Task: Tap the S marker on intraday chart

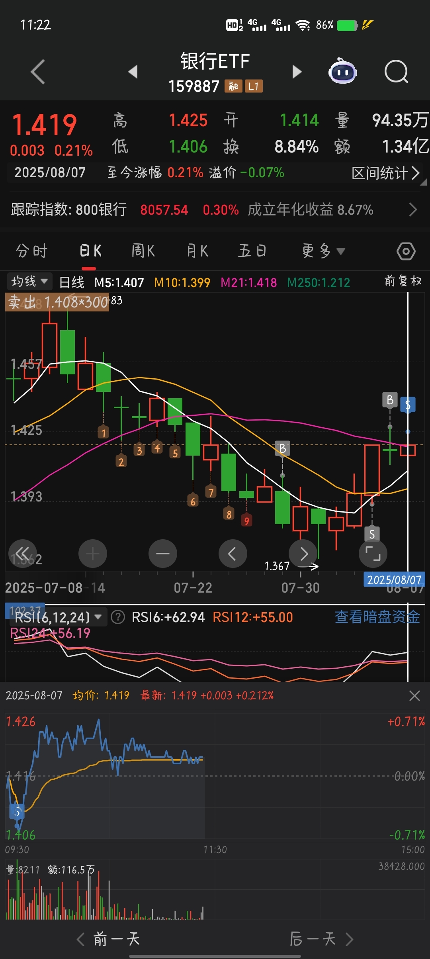Action: pyautogui.click(x=17, y=812)
